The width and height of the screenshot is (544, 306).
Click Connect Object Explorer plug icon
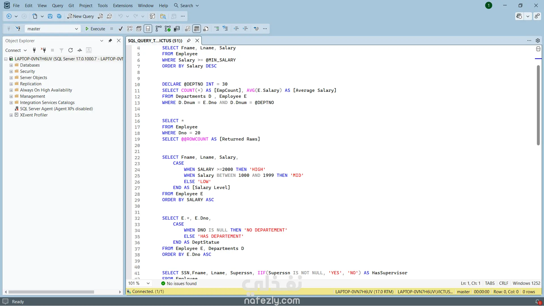pos(34,50)
